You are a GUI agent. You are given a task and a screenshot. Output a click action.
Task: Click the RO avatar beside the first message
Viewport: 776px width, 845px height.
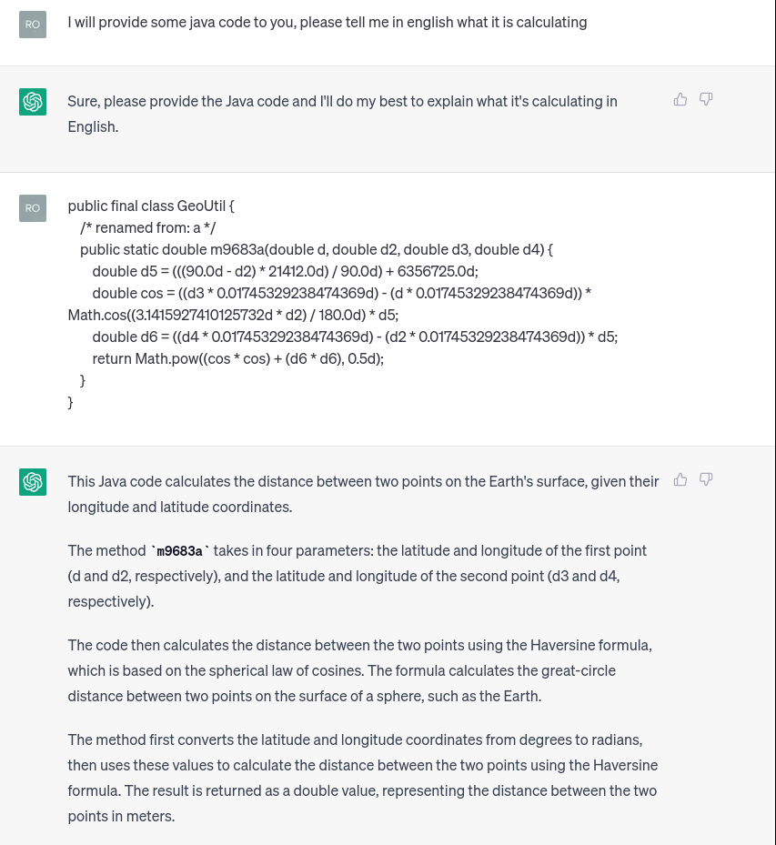(33, 25)
